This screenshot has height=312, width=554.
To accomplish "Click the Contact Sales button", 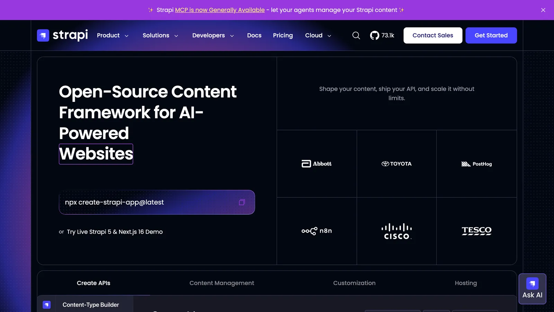I will pyautogui.click(x=433, y=35).
